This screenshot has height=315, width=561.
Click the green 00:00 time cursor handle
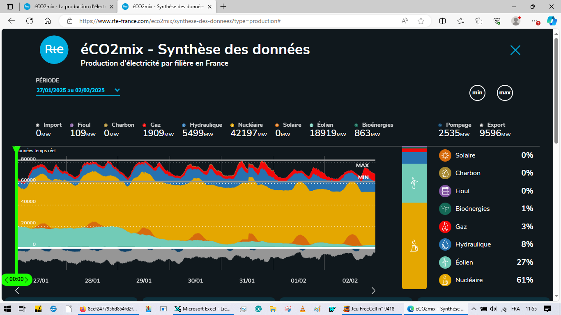[x=17, y=279]
